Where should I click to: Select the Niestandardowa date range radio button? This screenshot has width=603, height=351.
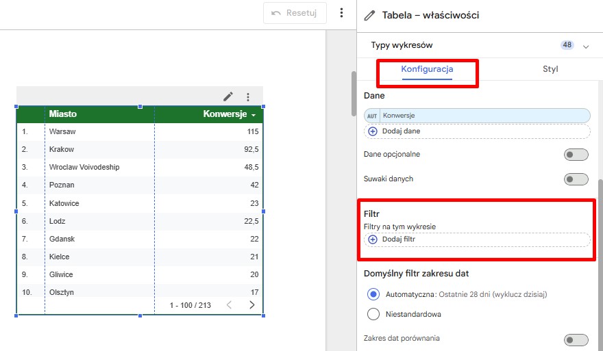point(373,314)
